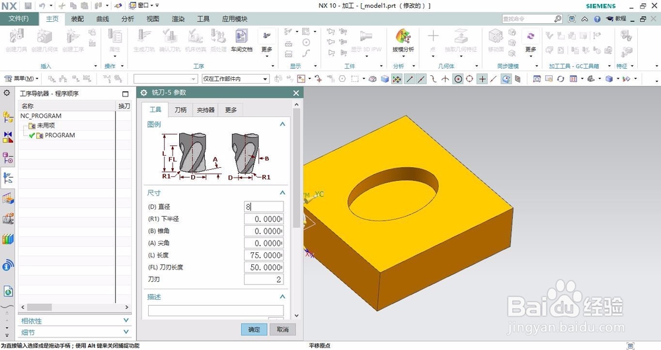Open the reuse library books sidebar icon
661x350 pixels.
coord(8,239)
